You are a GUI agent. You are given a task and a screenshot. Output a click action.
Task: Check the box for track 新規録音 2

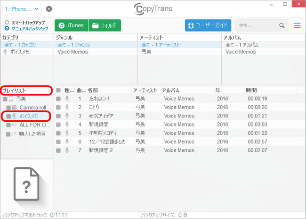[58, 150]
